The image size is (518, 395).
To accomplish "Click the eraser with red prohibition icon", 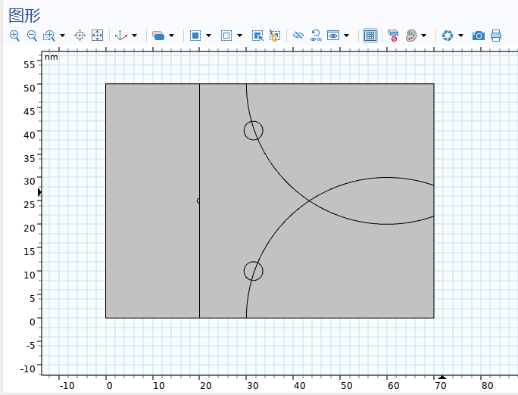I will click(x=393, y=36).
